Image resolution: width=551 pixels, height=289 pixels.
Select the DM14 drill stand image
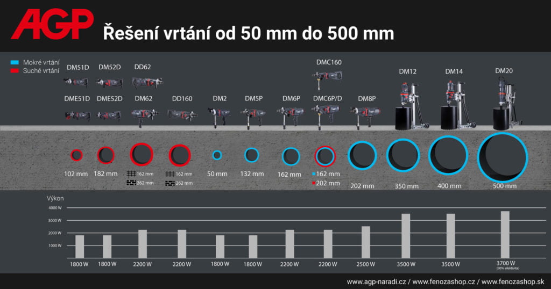point(458,105)
